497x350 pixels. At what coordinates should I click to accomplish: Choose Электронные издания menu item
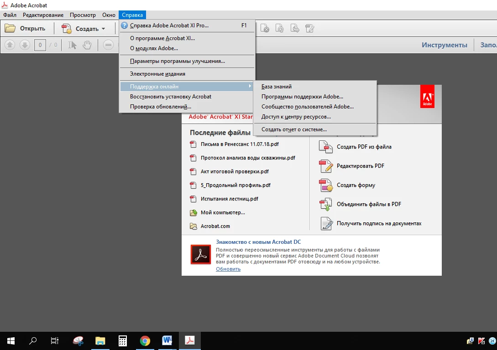[x=187, y=74]
